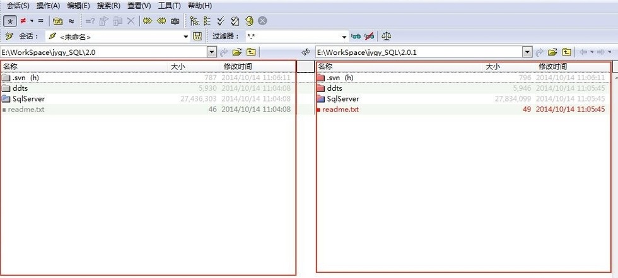The height and width of the screenshot is (278, 618).
Task: Click the Refresh yellow circular icon
Action: click(249, 21)
